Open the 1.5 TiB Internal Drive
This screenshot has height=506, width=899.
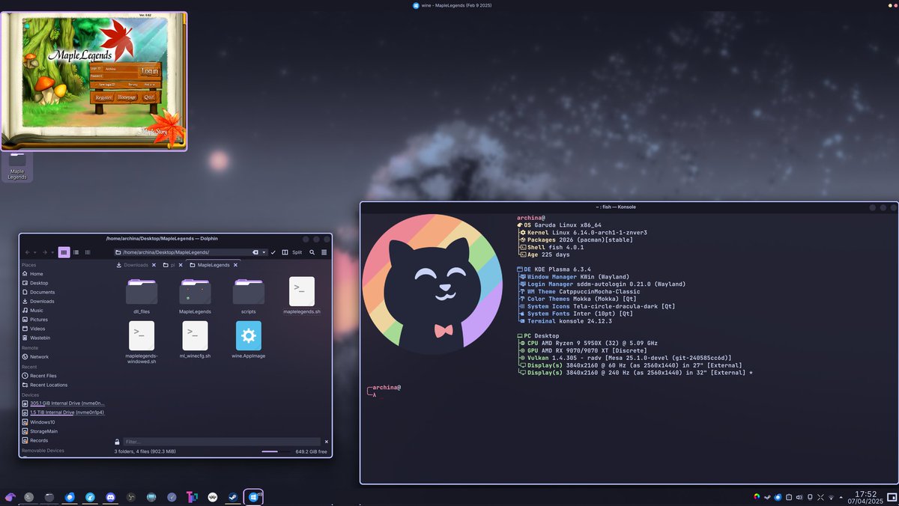pos(62,412)
